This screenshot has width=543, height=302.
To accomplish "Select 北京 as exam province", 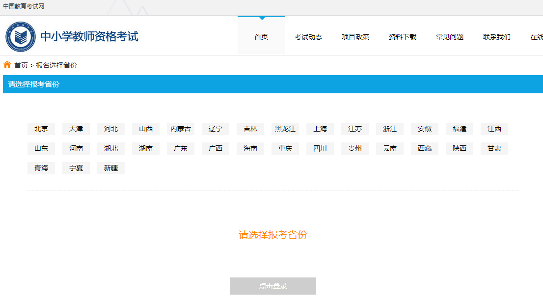I will click(41, 129).
